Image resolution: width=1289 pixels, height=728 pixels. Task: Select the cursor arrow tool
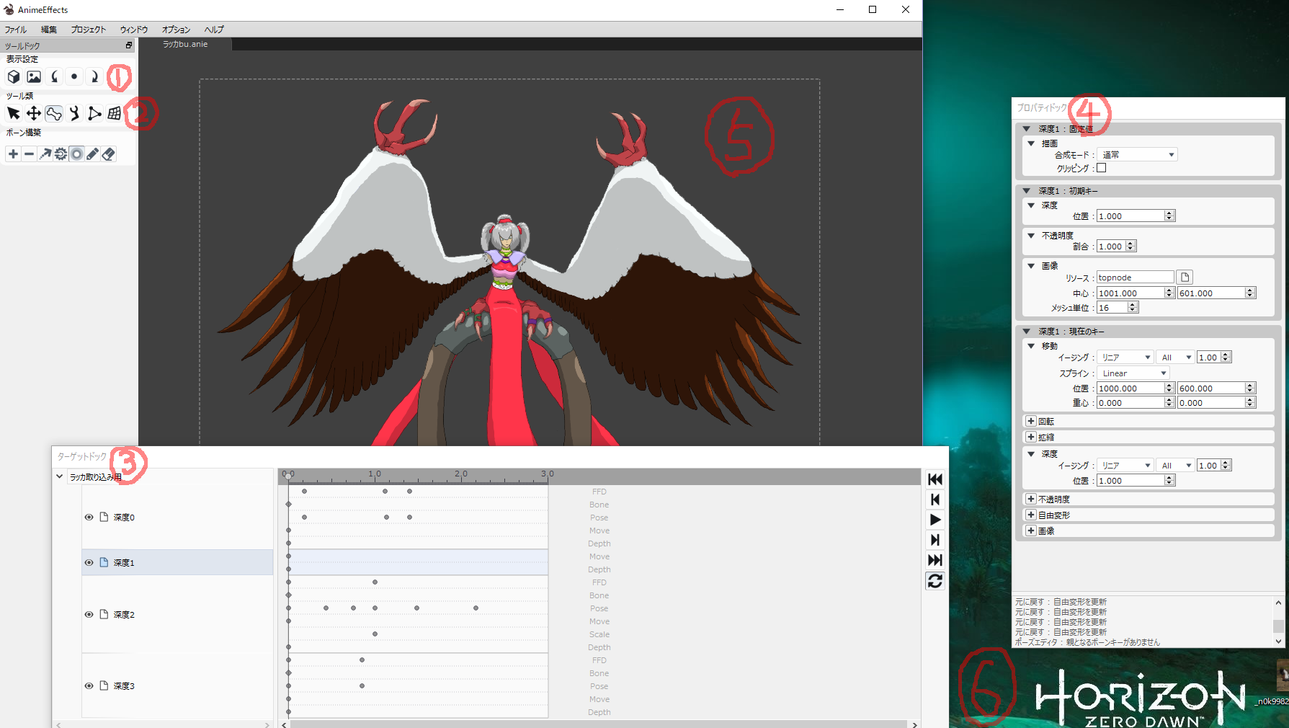point(14,113)
